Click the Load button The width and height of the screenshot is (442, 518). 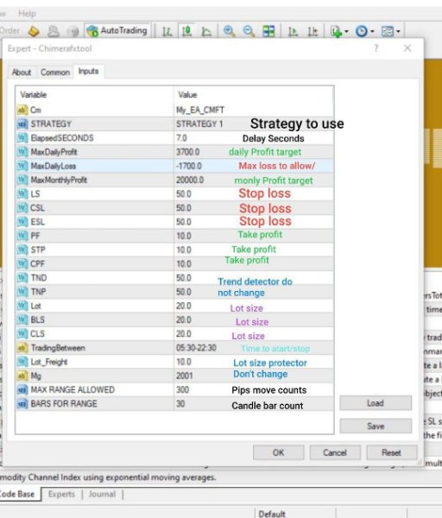pos(376,403)
